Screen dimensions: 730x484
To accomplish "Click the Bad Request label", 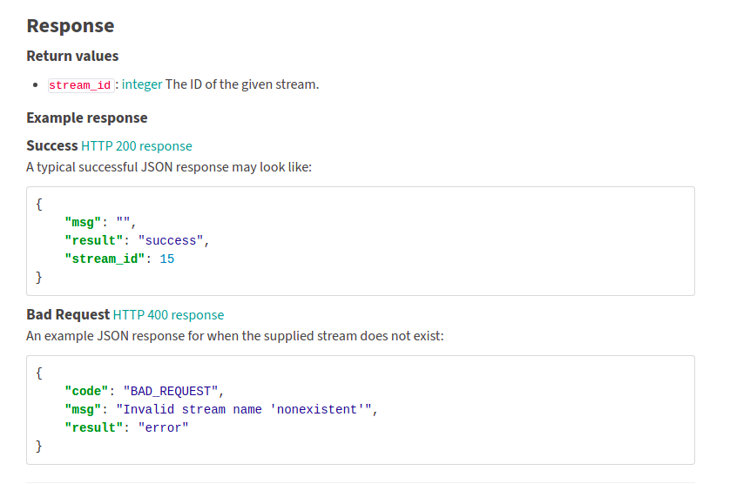I will point(68,315).
